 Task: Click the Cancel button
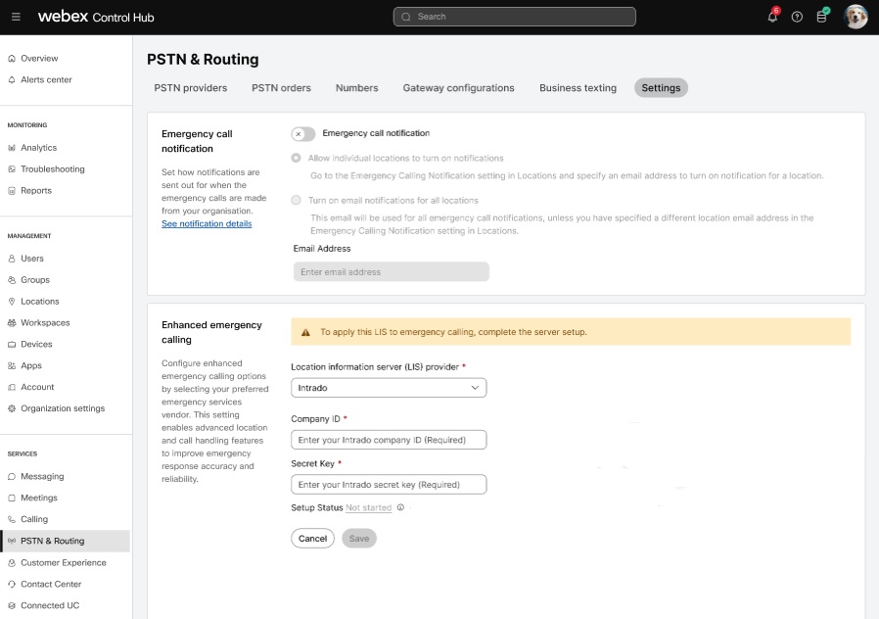coord(313,539)
